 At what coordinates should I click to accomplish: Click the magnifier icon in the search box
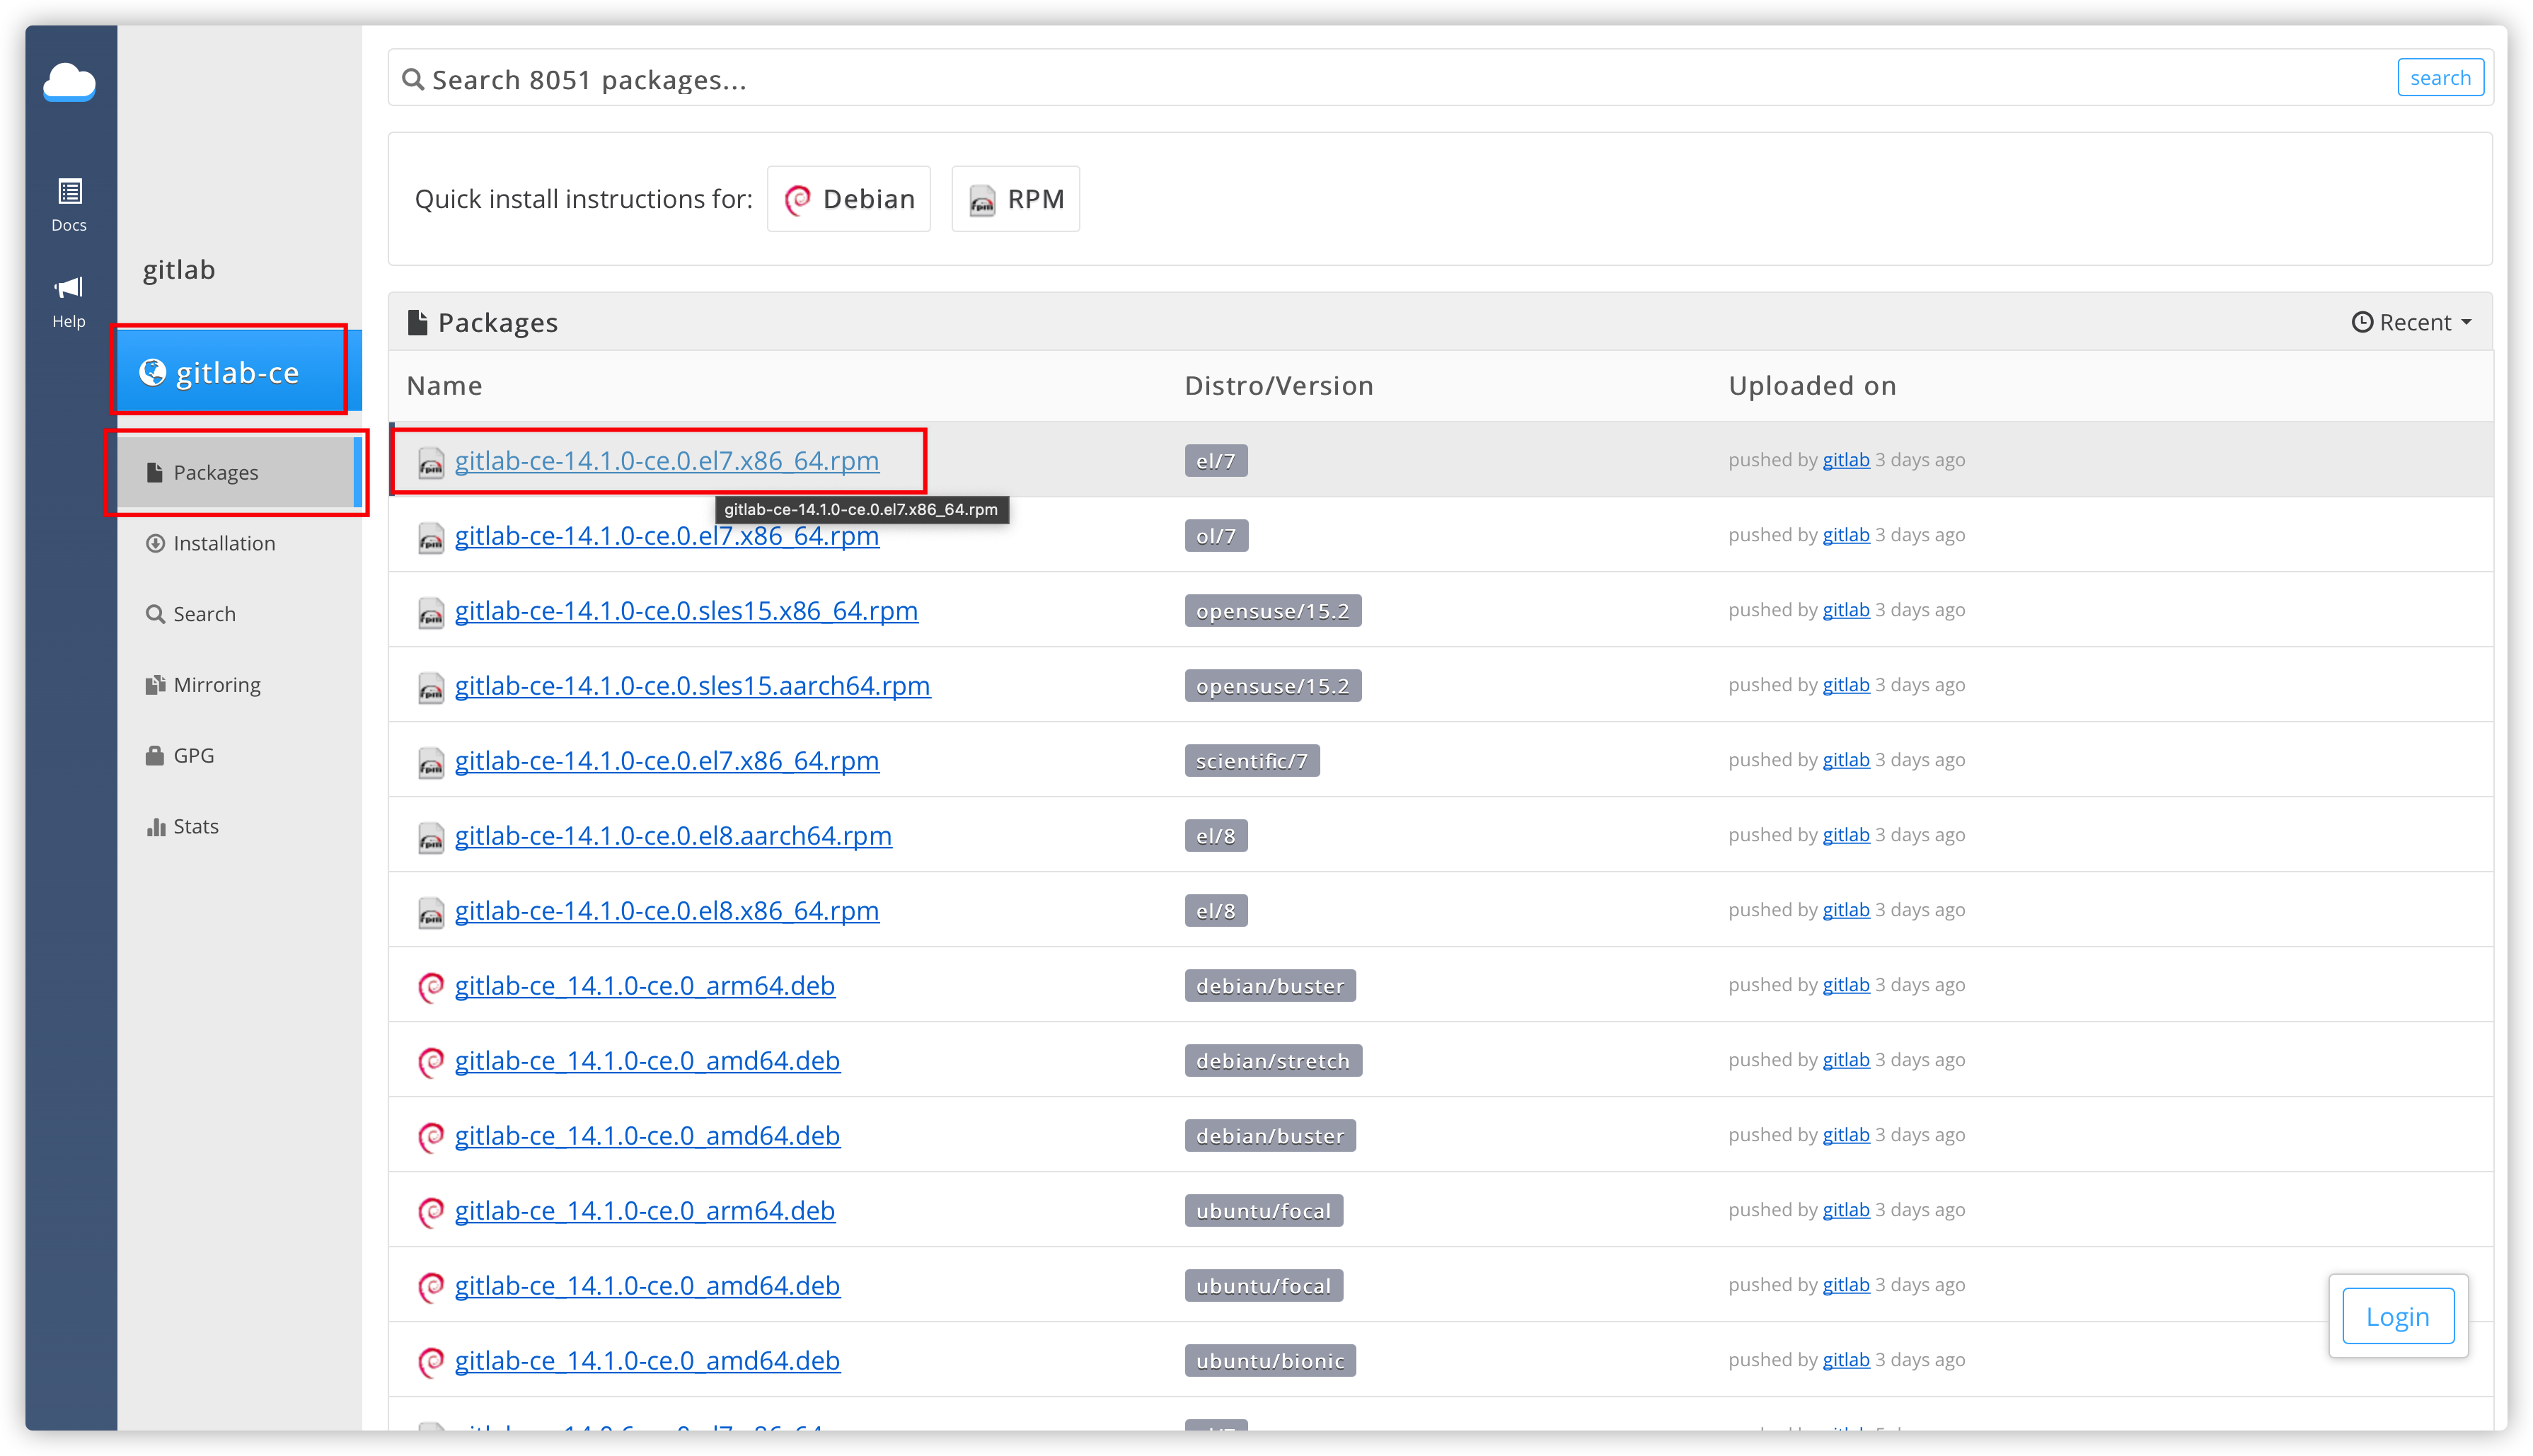(x=413, y=79)
